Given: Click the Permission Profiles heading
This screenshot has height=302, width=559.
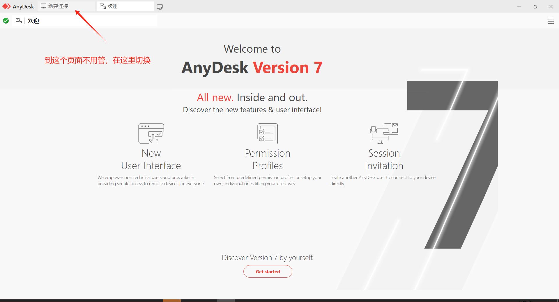Looking at the screenshot, I should click(268, 159).
